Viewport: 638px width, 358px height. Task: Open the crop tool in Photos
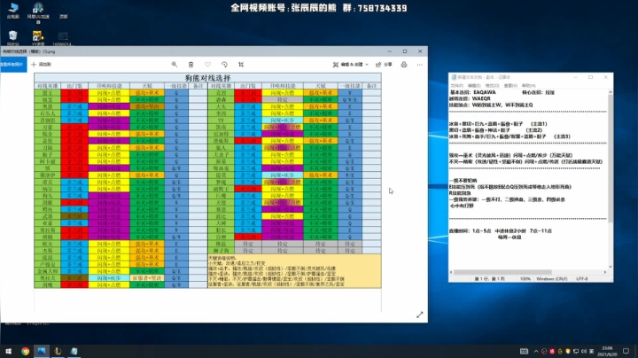coord(241,65)
